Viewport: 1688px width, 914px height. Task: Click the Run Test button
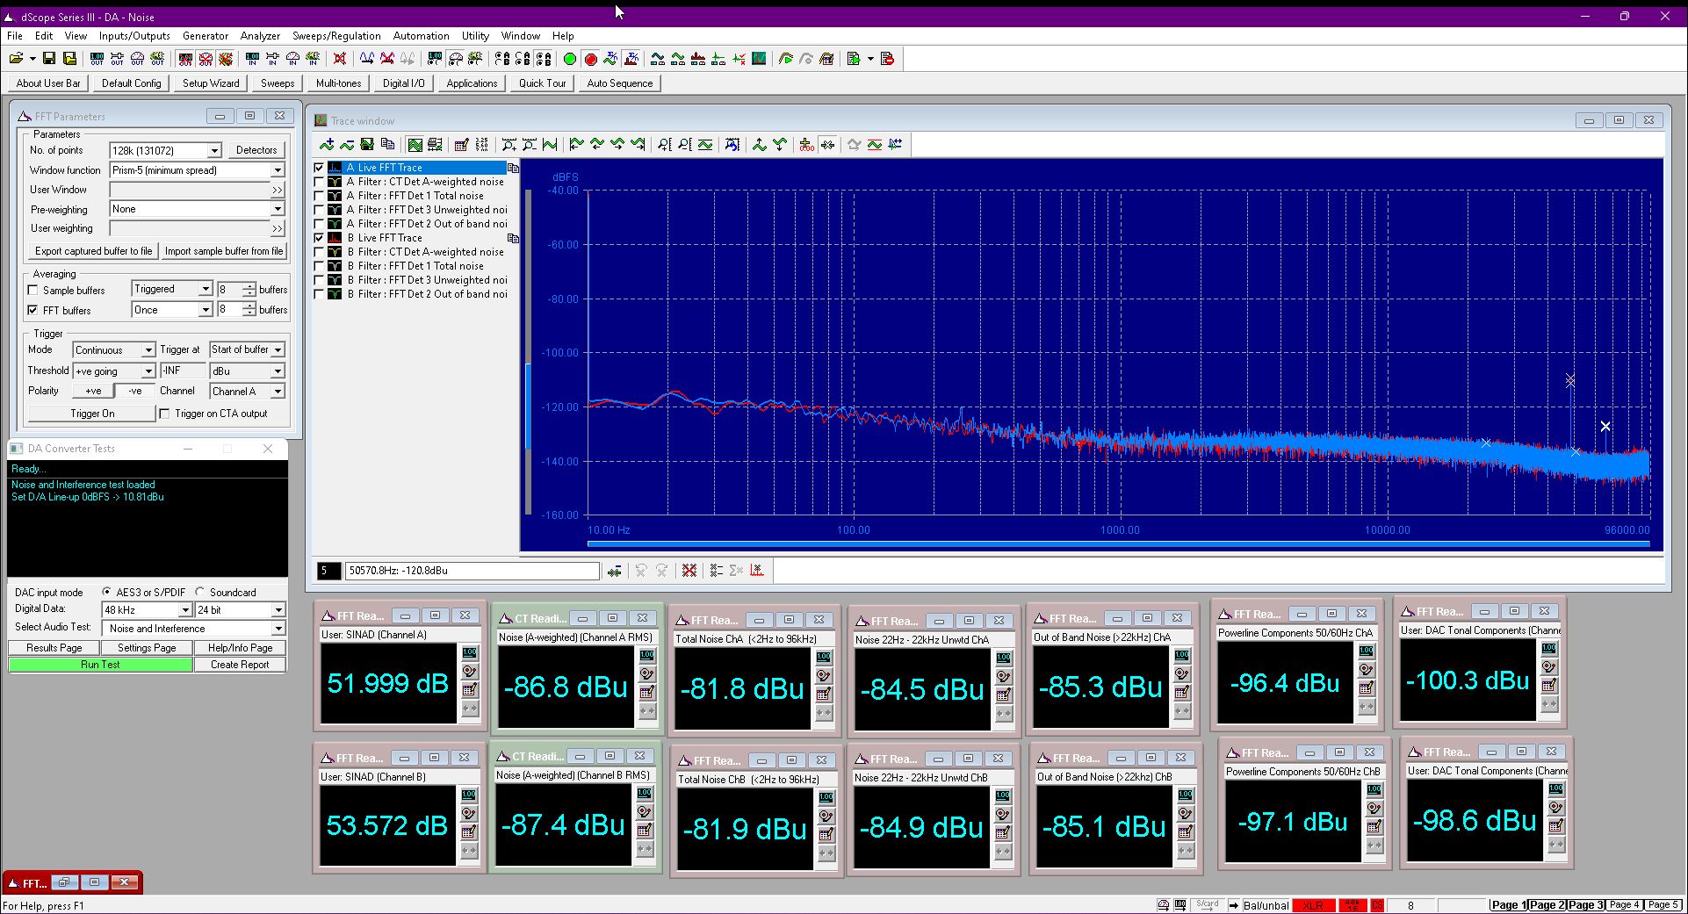point(100,665)
